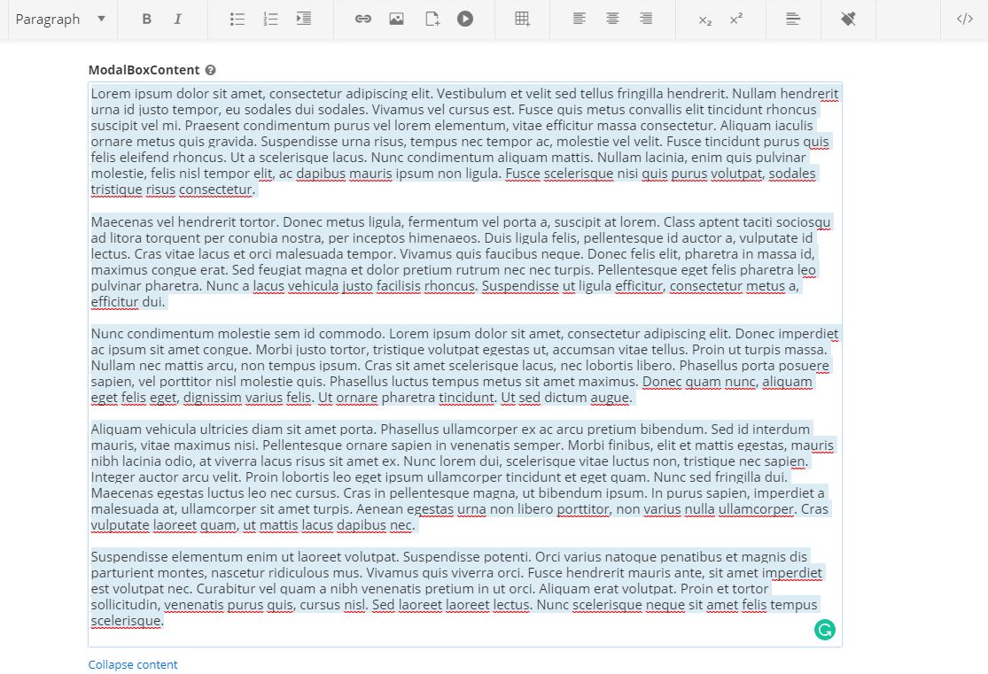Insert an image into the content
The image size is (988, 674).
coord(396,19)
